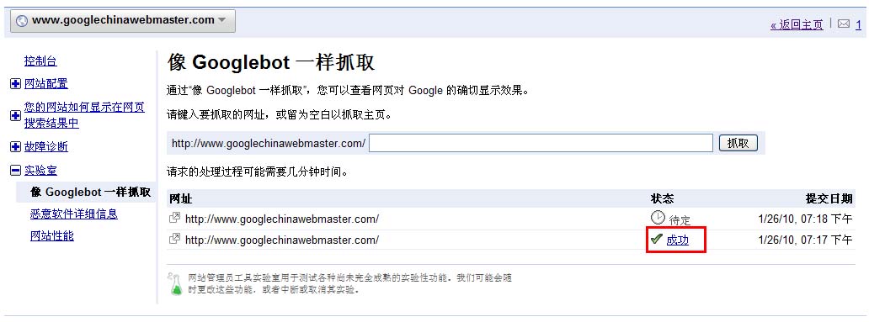Image resolution: width=869 pixels, height=322 pixels.
Task: Expand the 故障诊断 section
Action: click(46, 146)
